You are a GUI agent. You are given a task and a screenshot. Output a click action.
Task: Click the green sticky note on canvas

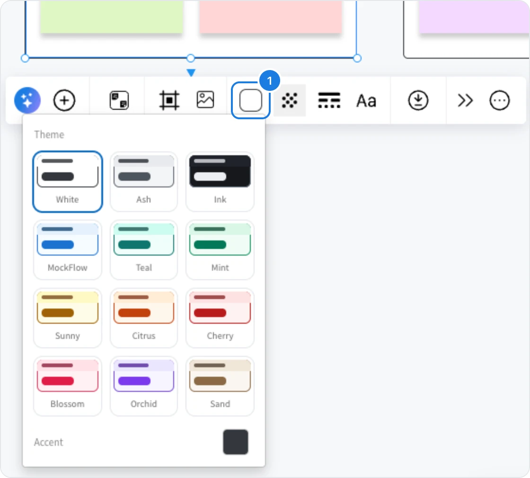click(112, 17)
